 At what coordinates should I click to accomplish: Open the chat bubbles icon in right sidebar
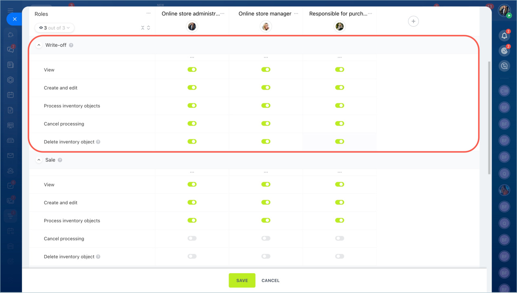[504, 66]
